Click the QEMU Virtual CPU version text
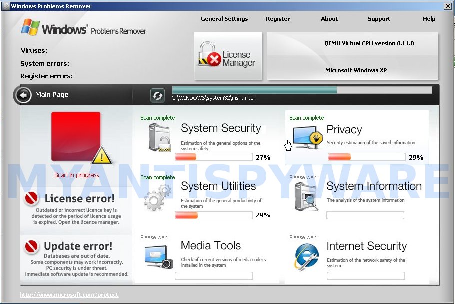This screenshot has width=455, height=304. pyautogui.click(x=369, y=43)
